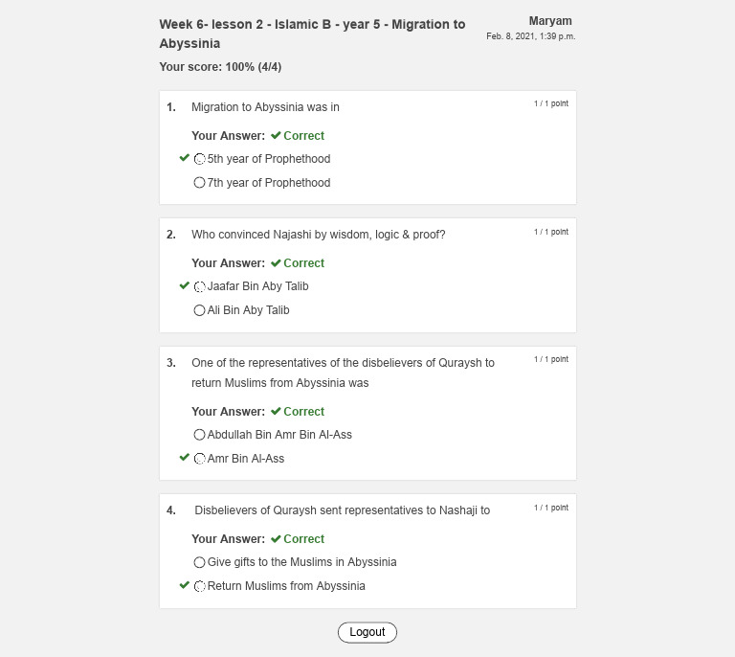Click the Correct checkmark icon in question 1
The width and height of the screenshot is (735, 657).
point(276,136)
